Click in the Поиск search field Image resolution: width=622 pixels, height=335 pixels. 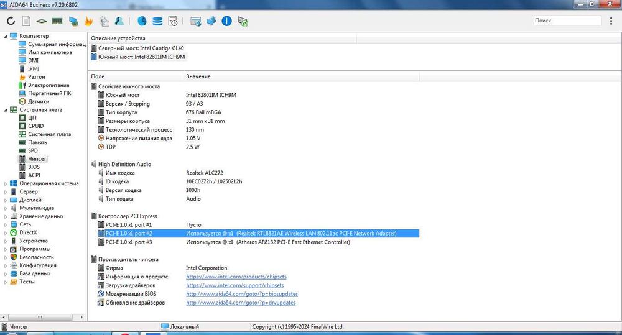(567, 21)
